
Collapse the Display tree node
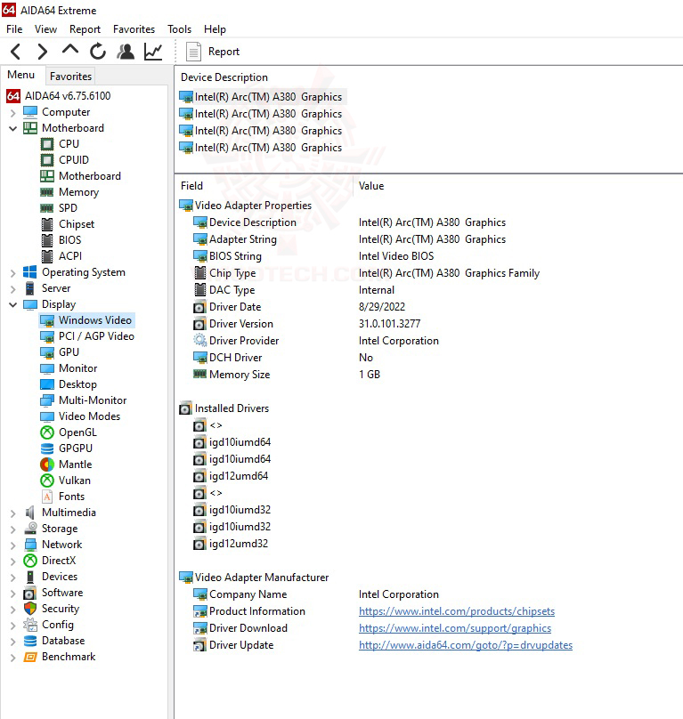12,304
